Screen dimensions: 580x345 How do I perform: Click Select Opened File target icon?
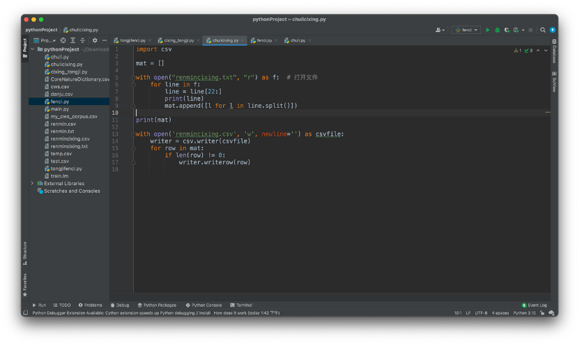[x=63, y=40]
